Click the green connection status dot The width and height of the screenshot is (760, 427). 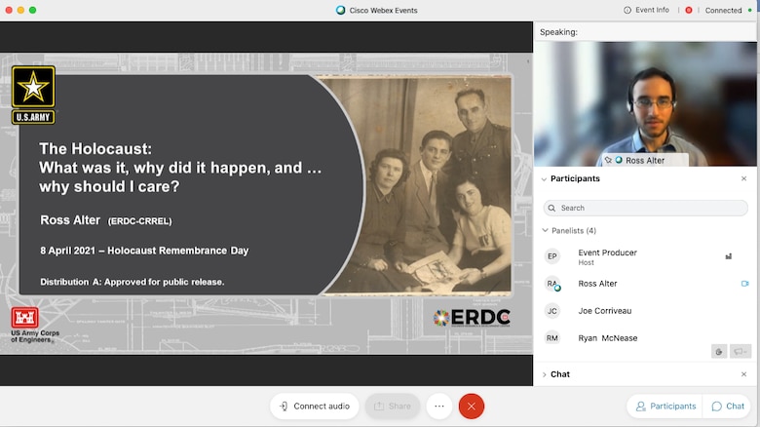(x=750, y=10)
